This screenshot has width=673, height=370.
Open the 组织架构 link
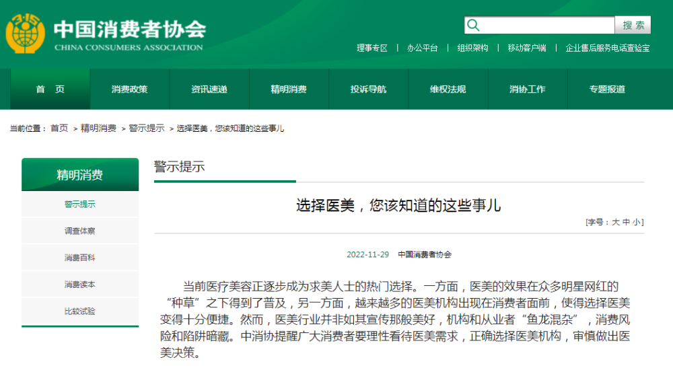pos(472,48)
